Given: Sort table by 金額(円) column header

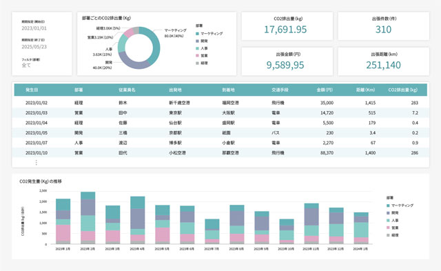Looking at the screenshot, I should [325, 90].
